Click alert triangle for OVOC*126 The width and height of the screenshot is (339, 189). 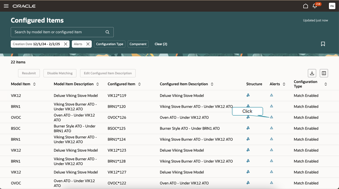[x=271, y=117]
